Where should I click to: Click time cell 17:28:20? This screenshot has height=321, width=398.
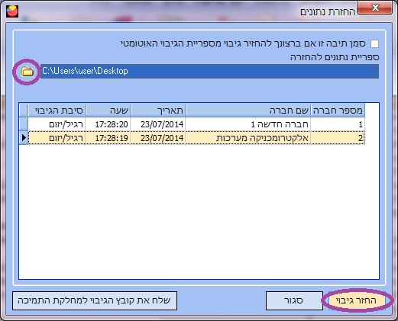pyautogui.click(x=108, y=124)
